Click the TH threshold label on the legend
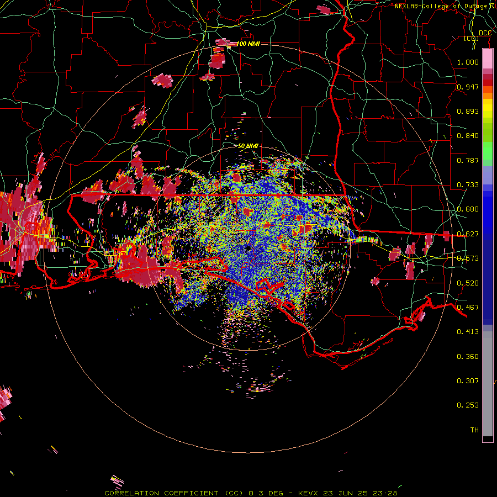Image resolution: width=497 pixels, height=497 pixels. (x=474, y=430)
